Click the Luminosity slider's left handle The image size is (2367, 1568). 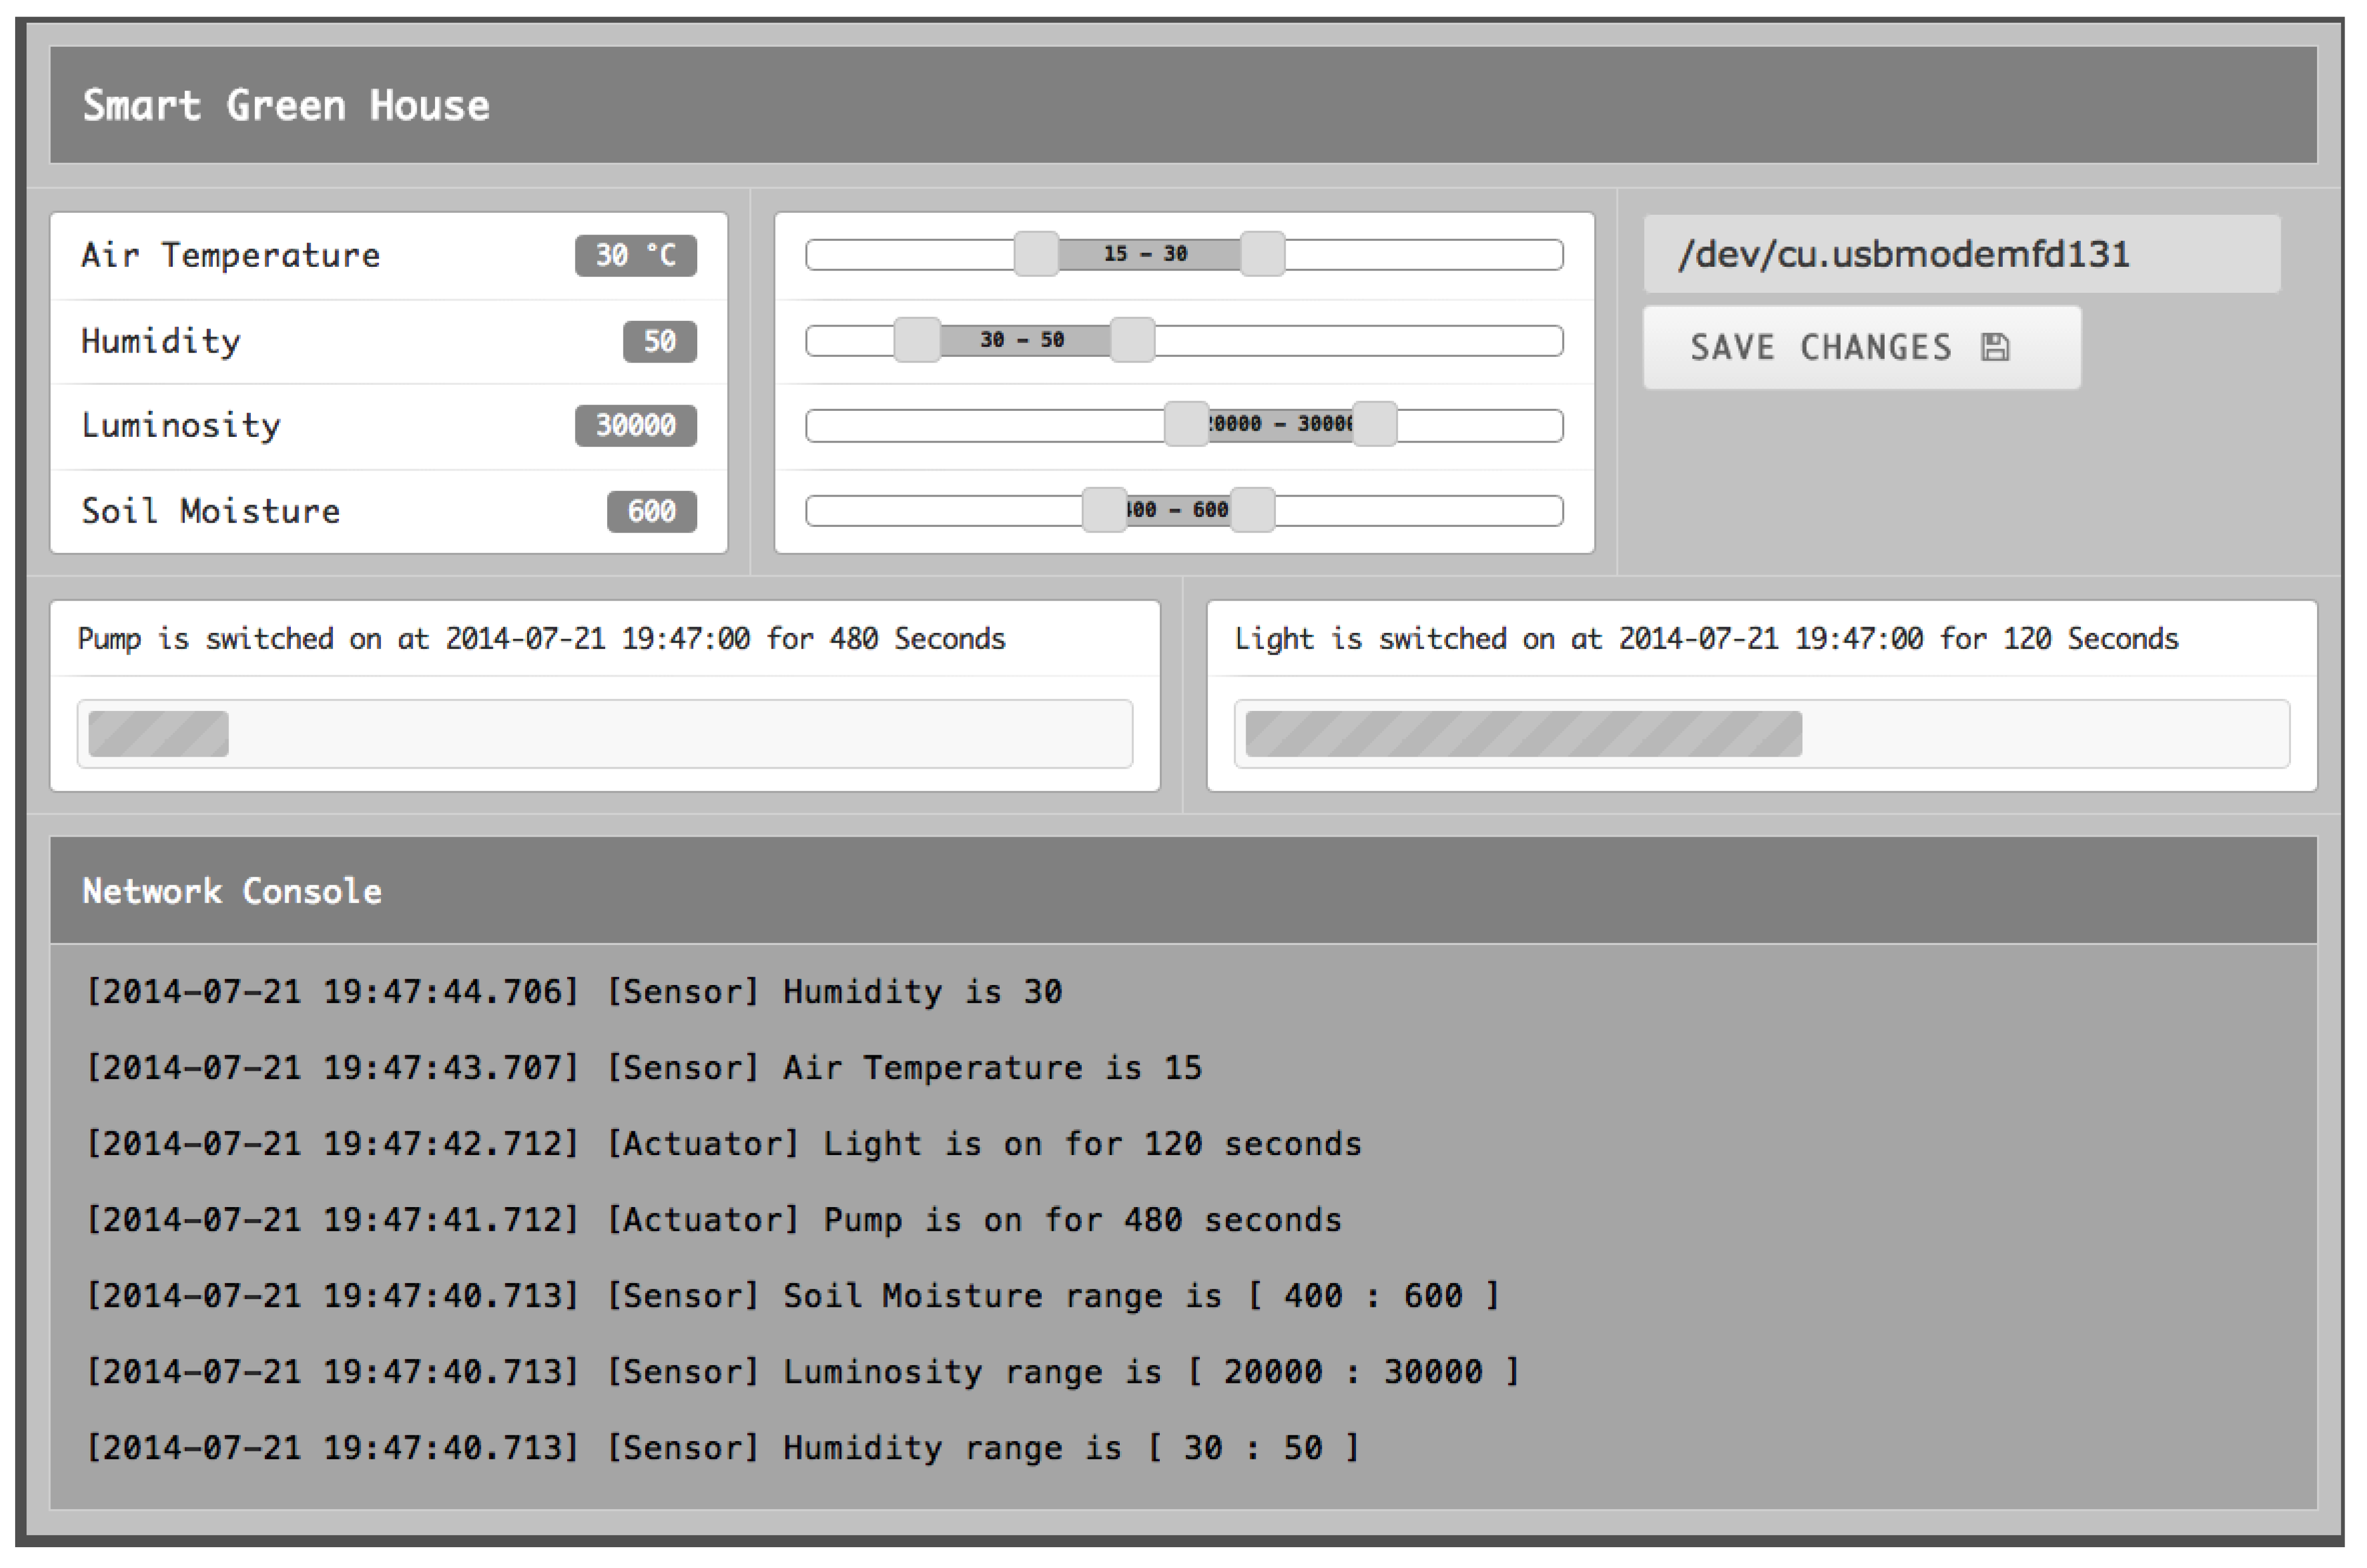pyautogui.click(x=1186, y=425)
